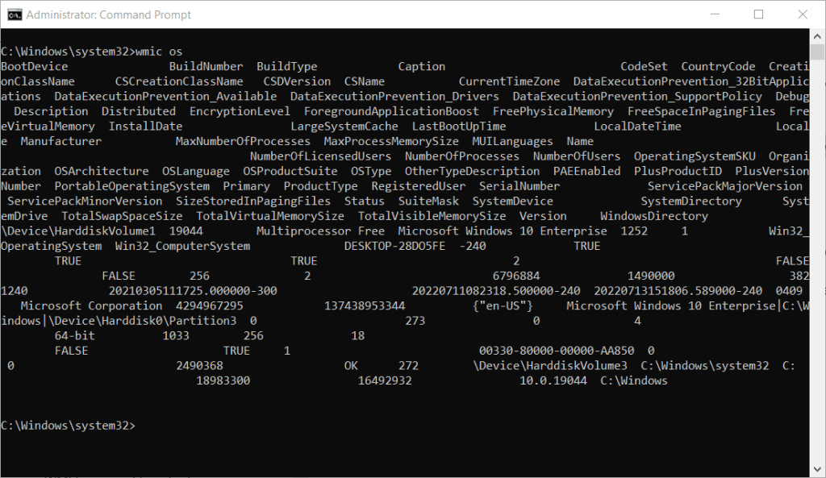The width and height of the screenshot is (826, 478).
Task: Click the 'WindowsDirectory' header text
Action: [653, 216]
